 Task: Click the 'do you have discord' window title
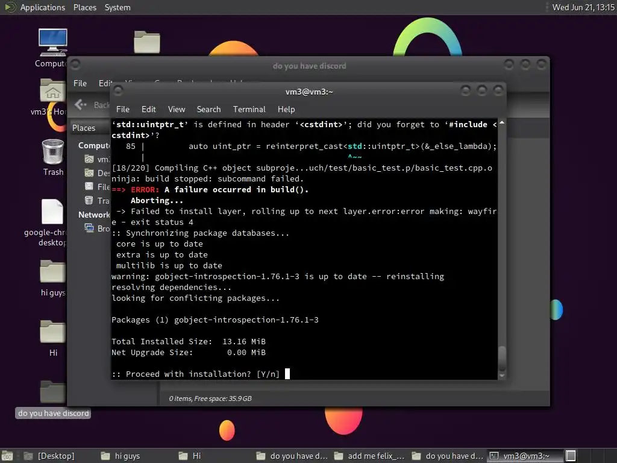[x=309, y=66]
